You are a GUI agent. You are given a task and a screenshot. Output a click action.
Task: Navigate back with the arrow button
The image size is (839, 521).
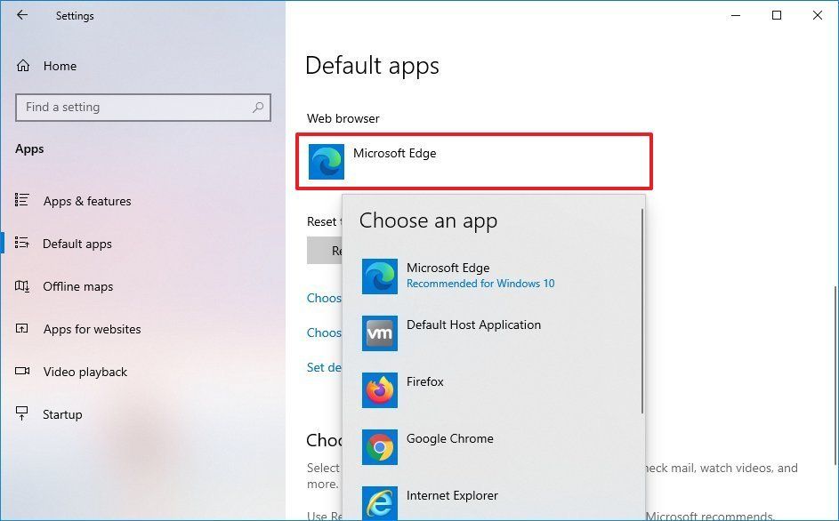21,15
